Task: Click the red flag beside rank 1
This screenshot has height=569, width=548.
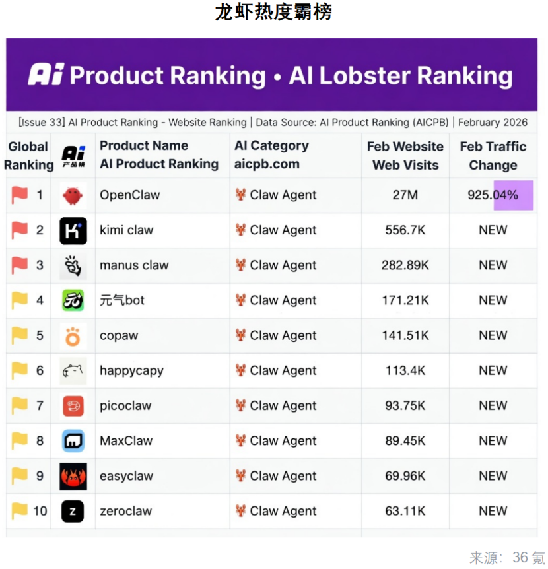Action: click(20, 195)
